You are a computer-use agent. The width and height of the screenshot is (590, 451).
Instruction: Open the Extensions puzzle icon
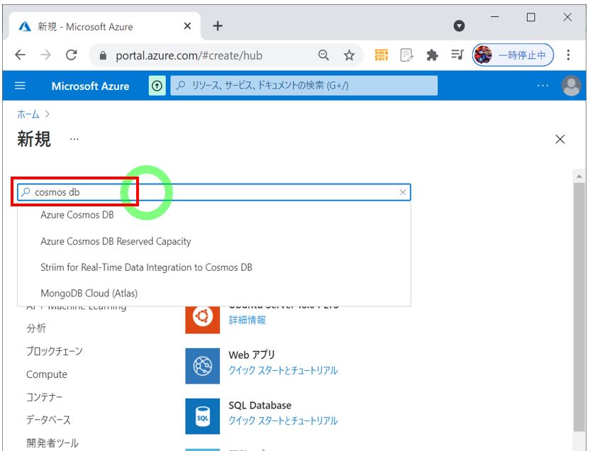[432, 55]
